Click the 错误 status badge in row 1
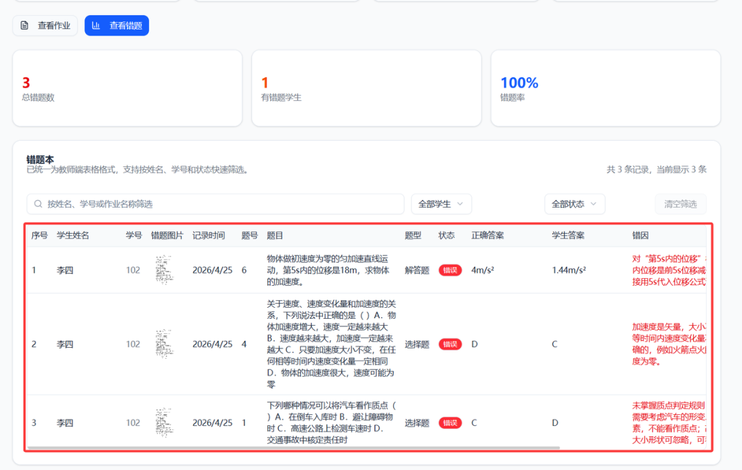The height and width of the screenshot is (470, 742). pos(450,270)
